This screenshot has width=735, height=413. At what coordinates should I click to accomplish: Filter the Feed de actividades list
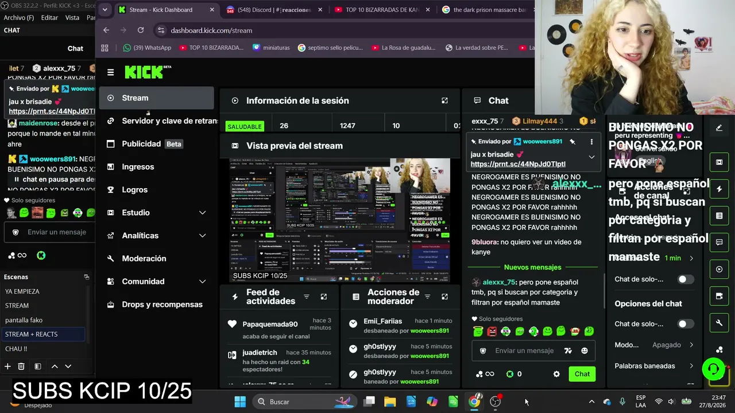click(x=307, y=297)
